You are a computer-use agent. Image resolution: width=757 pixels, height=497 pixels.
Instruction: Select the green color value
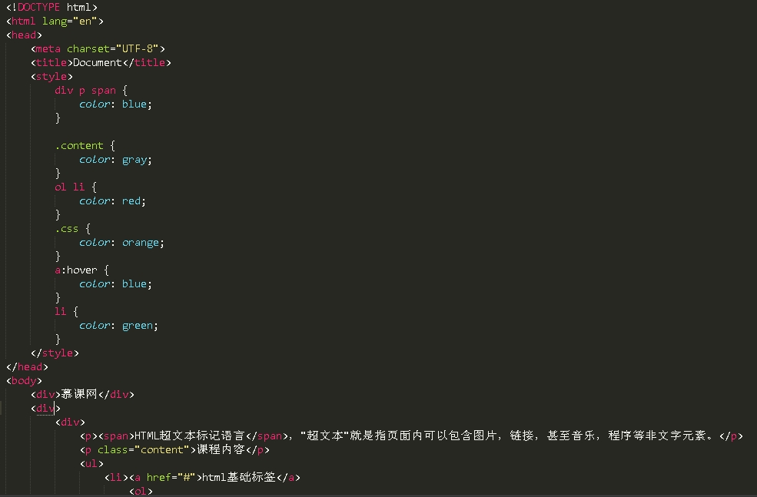pos(138,325)
